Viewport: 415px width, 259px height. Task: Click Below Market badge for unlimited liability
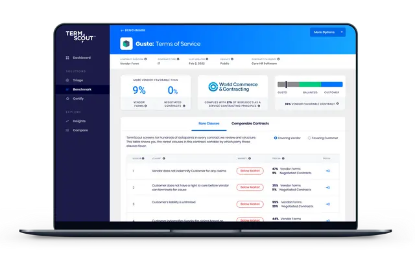[250, 205]
